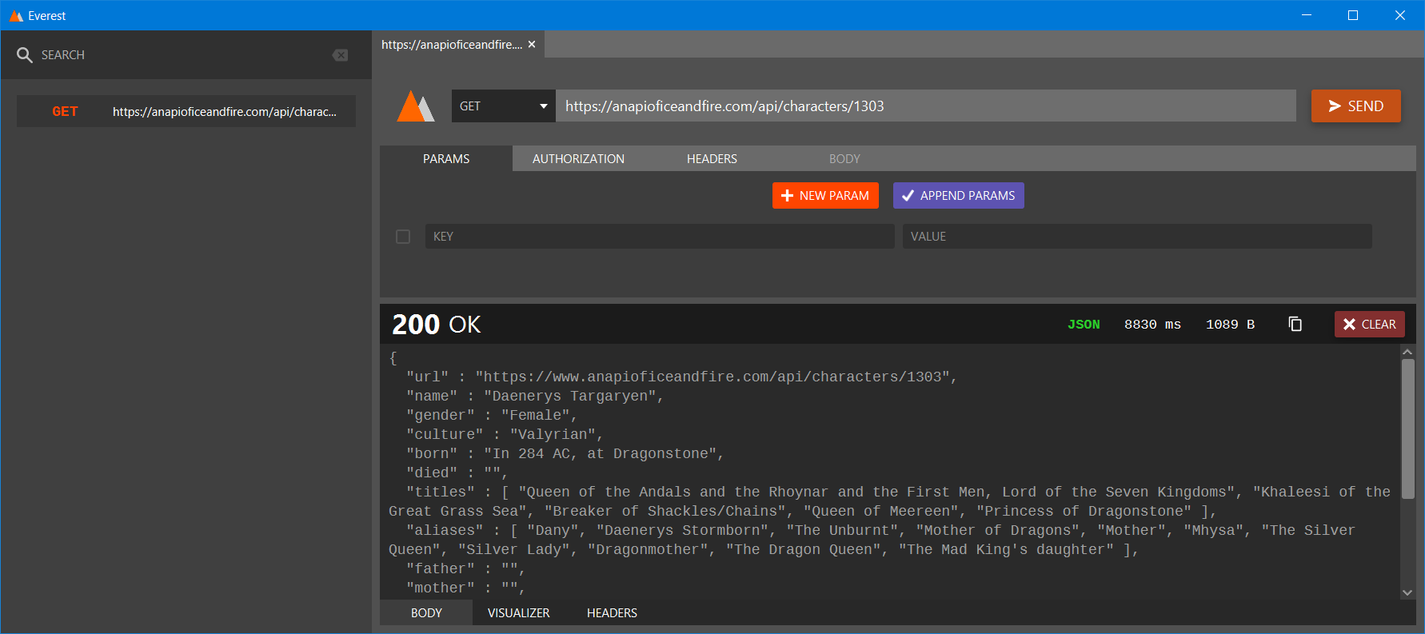
Task: Send the request
Action: (x=1355, y=106)
